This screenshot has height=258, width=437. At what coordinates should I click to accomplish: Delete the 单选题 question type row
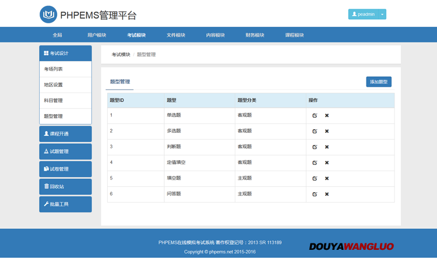tap(327, 115)
